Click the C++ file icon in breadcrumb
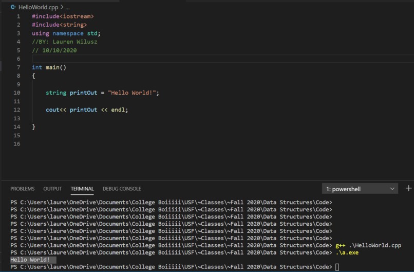Image resolution: width=414 pixels, height=272 pixels. [13, 7]
